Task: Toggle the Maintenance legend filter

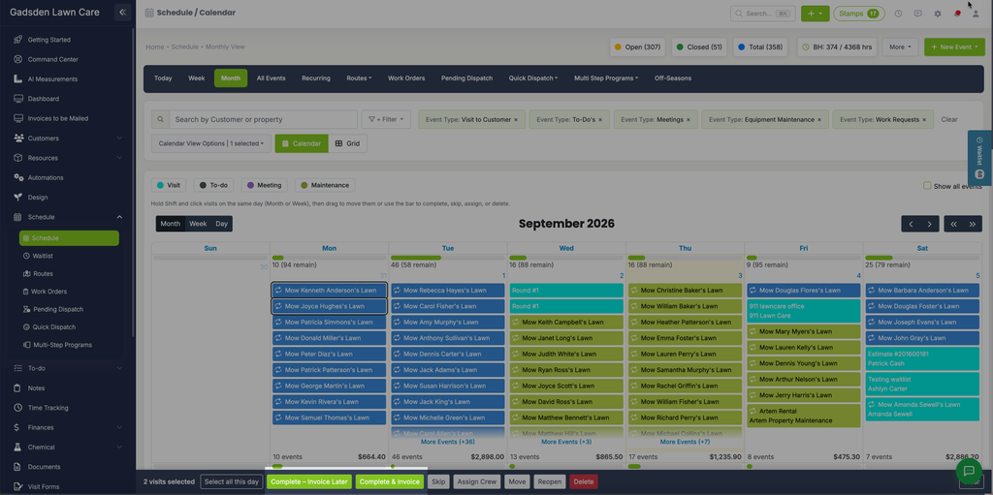Action: click(x=325, y=185)
